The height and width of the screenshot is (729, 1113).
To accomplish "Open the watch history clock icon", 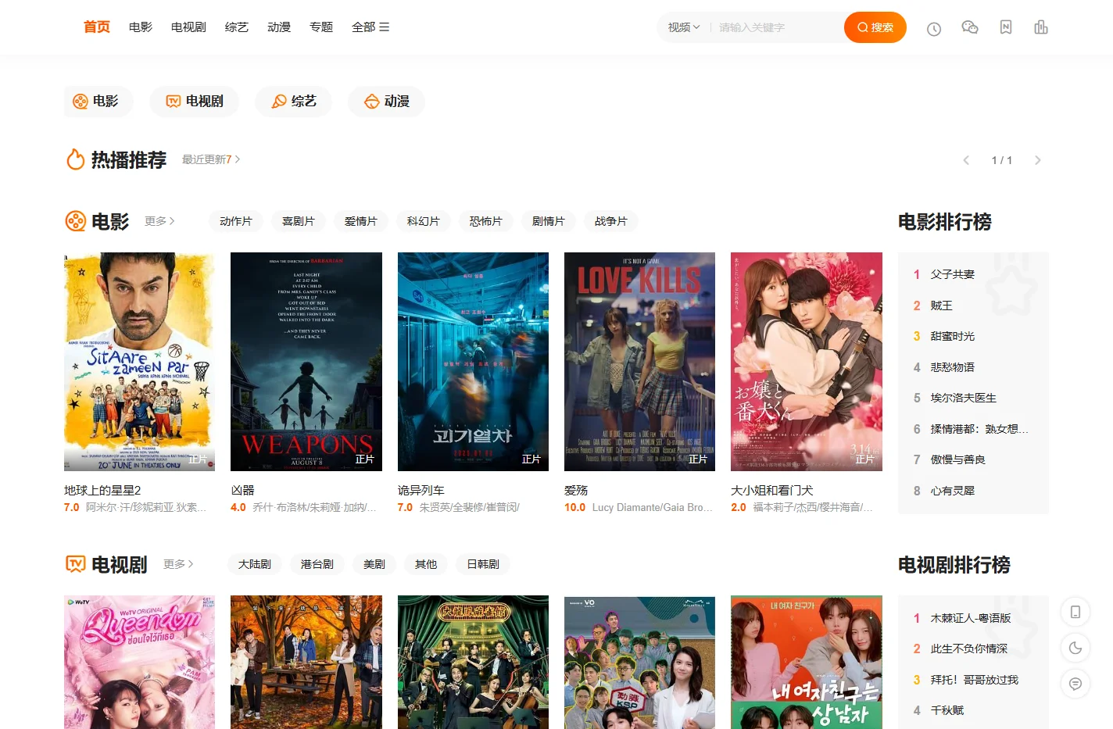I will coord(934,29).
